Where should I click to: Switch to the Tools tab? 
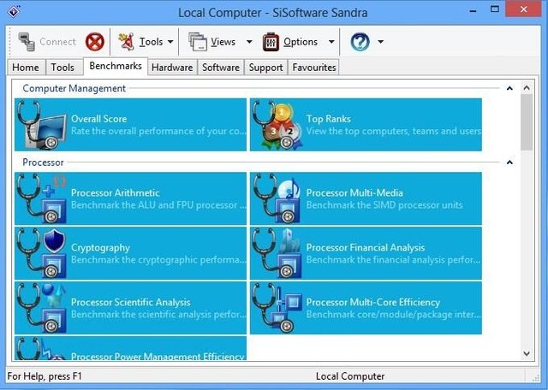click(63, 68)
